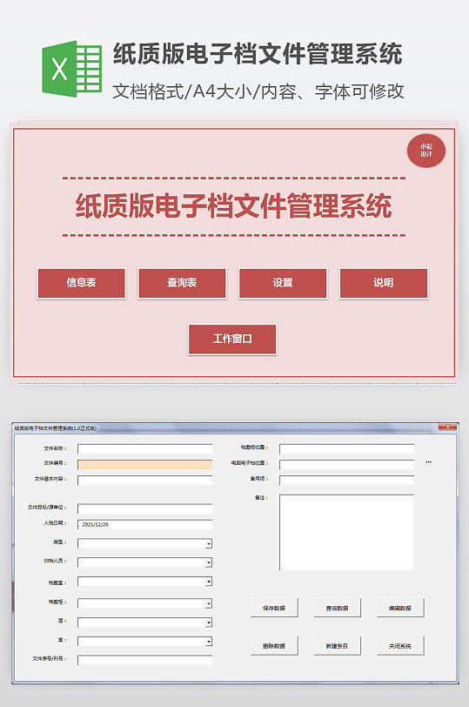
Task: Click the 编辑数据 button
Action: click(x=400, y=608)
